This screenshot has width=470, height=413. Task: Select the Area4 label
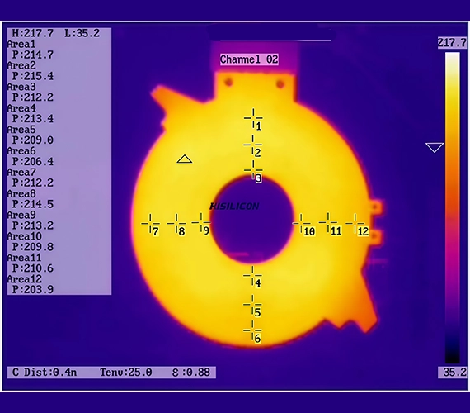tap(21, 108)
